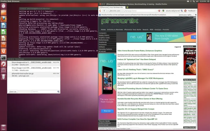This screenshot has width=210, height=131.
Task: Open the Files manager launcher icon
Action: (x=4, y=13)
